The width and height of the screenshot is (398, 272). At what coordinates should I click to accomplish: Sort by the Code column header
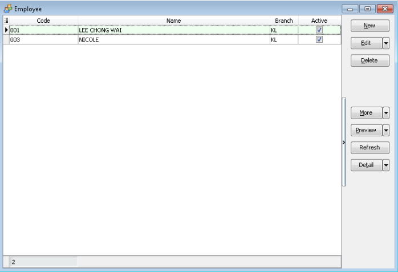(x=43, y=21)
